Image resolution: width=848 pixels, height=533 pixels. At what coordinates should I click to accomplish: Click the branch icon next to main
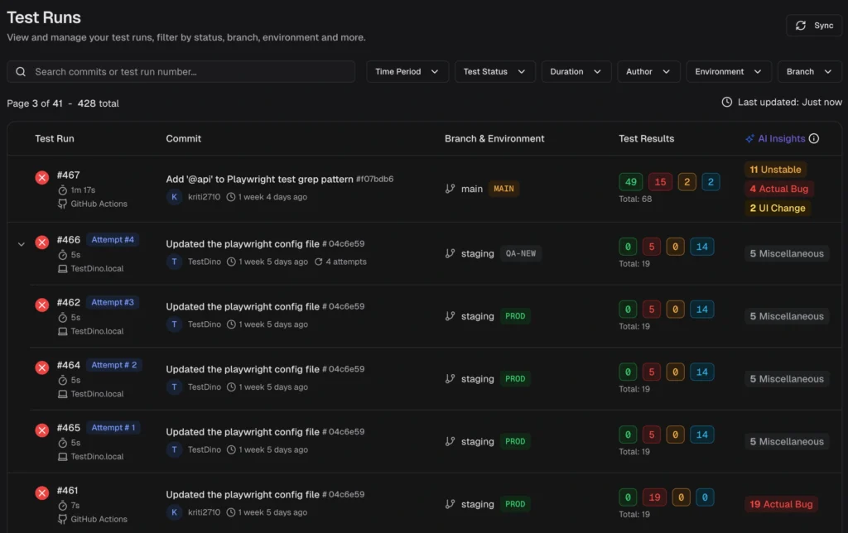click(x=450, y=189)
